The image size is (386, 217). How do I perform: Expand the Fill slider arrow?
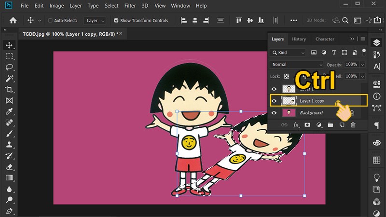[362, 76]
